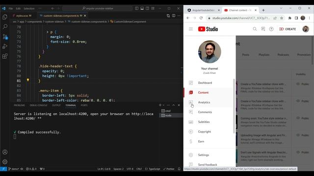Open new terminal launch profile dropdown arrow

pyautogui.click(x=163, y=105)
